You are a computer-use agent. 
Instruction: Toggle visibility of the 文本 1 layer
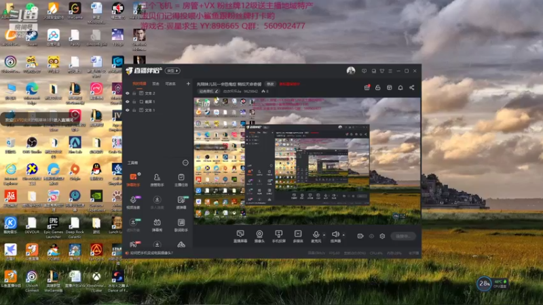coord(128,110)
